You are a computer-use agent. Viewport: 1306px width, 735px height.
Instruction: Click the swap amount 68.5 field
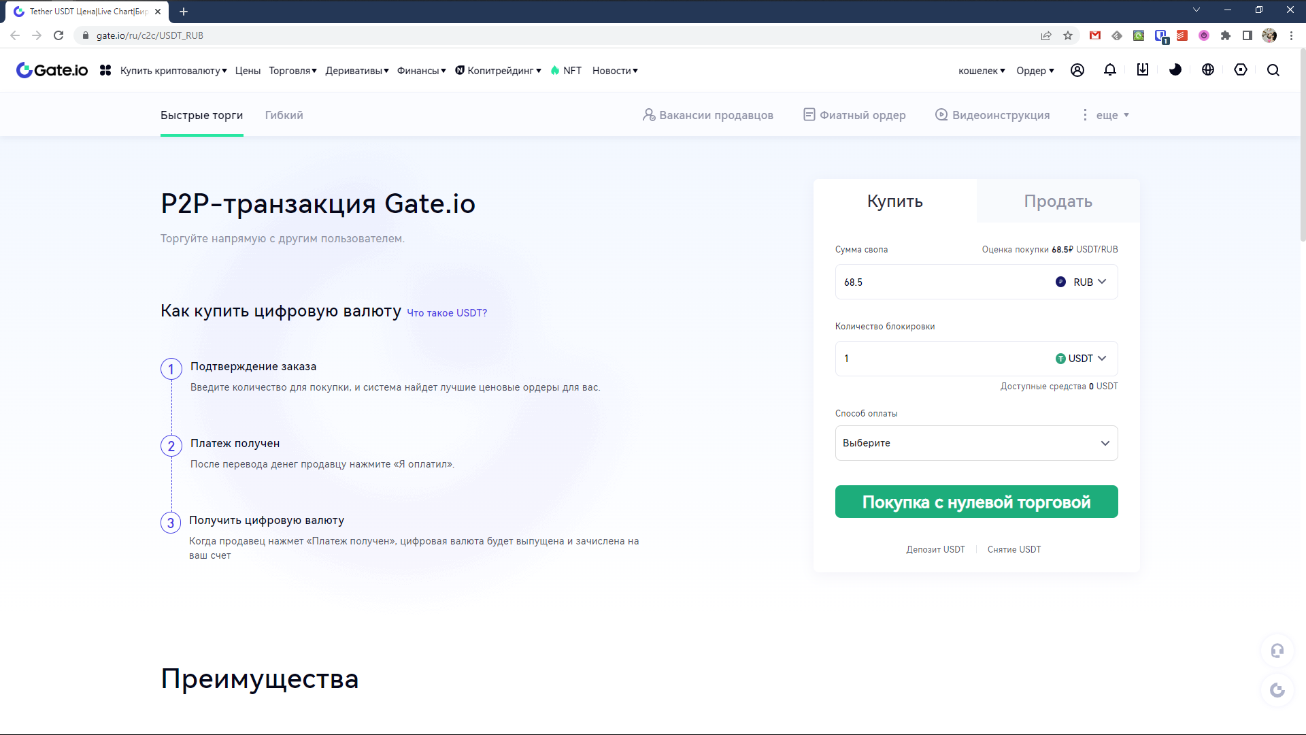pos(939,282)
